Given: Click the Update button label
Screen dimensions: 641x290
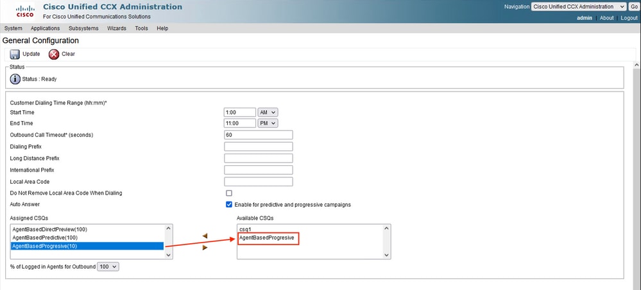Looking at the screenshot, I should (x=31, y=54).
